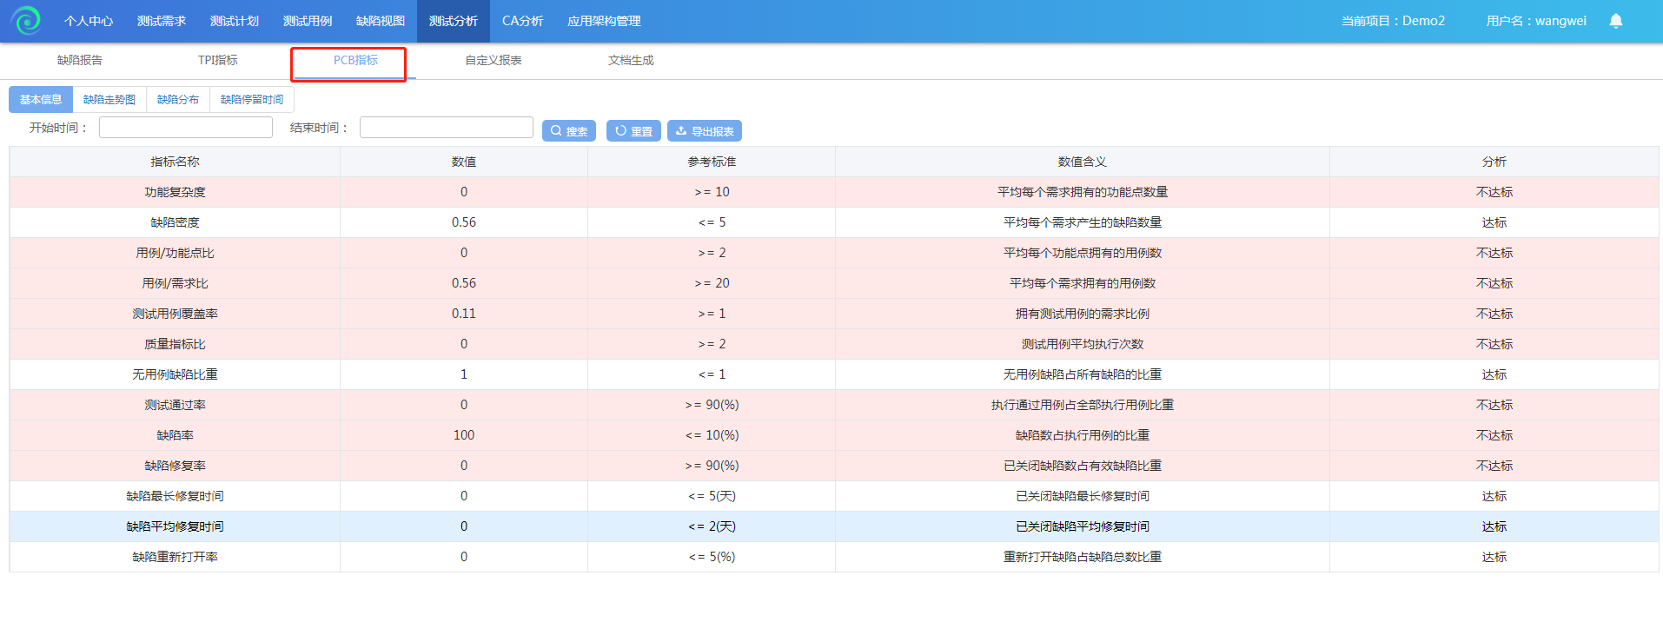Click the 导出报表 export report button
Viewport: 1663px width, 622px height.
704,131
